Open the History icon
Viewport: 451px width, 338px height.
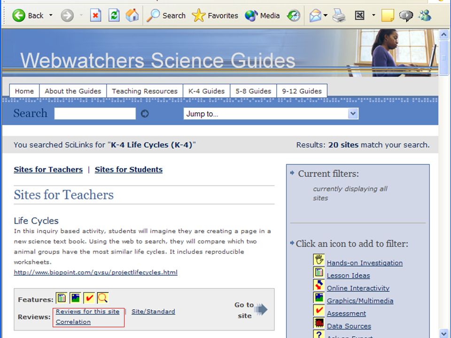tap(293, 15)
